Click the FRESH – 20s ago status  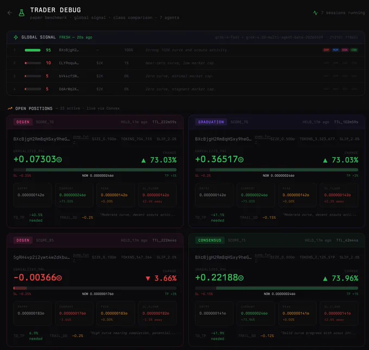(x=75, y=37)
